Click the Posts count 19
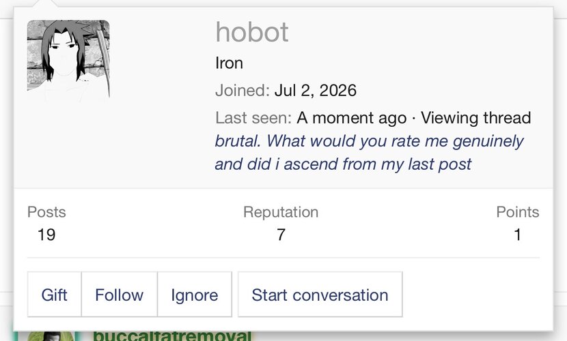The width and height of the screenshot is (567, 341). click(x=46, y=235)
